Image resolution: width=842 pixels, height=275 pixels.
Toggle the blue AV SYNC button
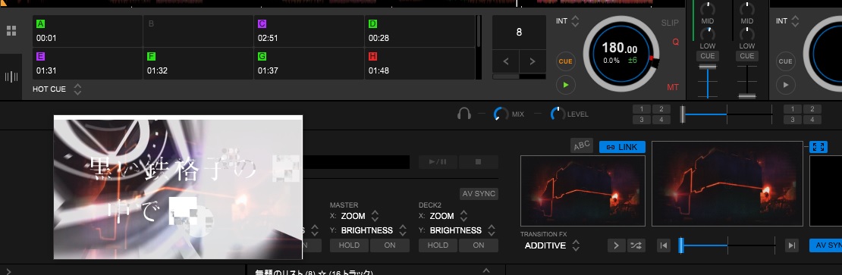[x=826, y=245]
